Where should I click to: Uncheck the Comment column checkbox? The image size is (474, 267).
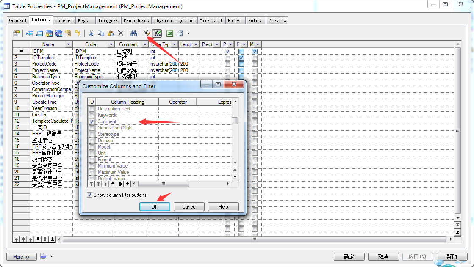91,121
